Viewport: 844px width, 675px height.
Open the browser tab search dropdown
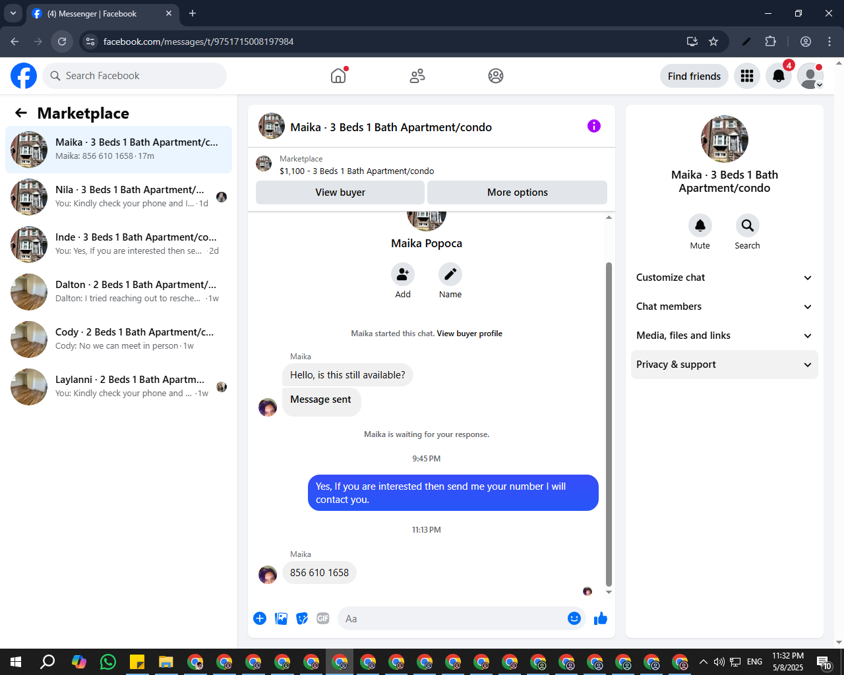point(13,13)
